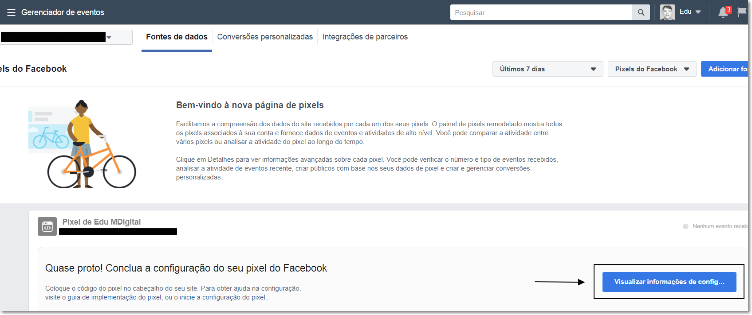752x315 pixels.
Task: Open the Pixels do Facebook filter dropdown
Action: [652, 69]
